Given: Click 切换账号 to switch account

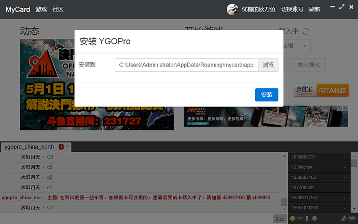Looking at the screenshot, I should pyautogui.click(x=292, y=9).
